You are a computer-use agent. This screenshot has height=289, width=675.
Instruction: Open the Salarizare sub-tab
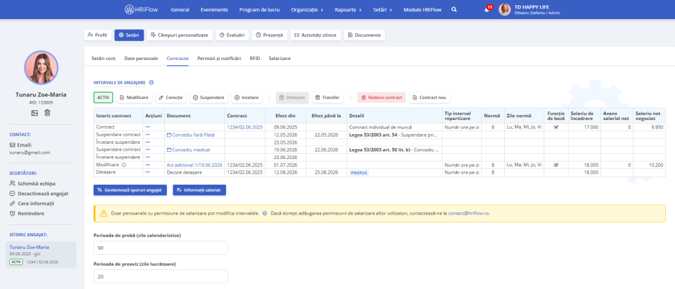(279, 58)
